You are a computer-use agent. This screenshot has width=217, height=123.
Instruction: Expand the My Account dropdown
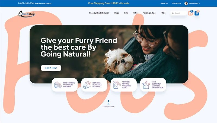194,3
